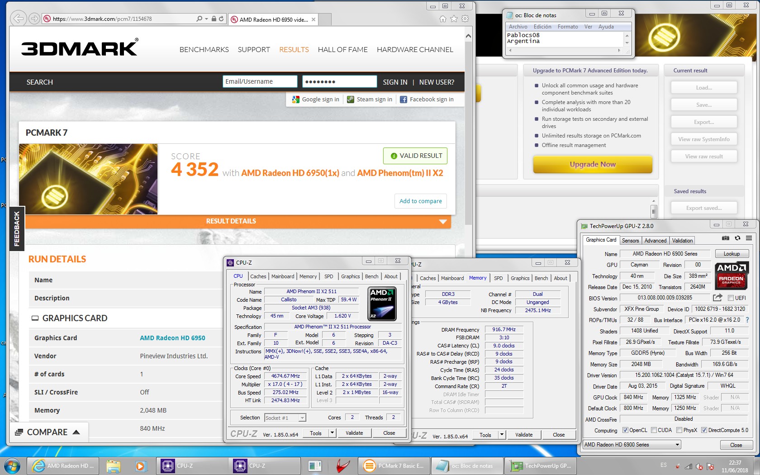Screen dimensions: 760x475
Task: Toggle the UEFI checkbox in GPU-Z
Action: click(x=731, y=298)
